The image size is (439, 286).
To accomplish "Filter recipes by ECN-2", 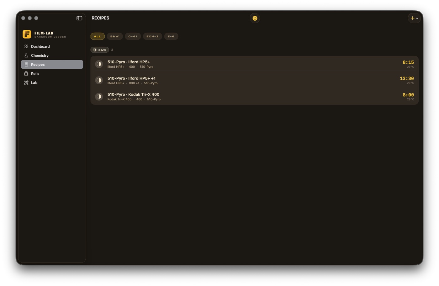I will coord(152,36).
